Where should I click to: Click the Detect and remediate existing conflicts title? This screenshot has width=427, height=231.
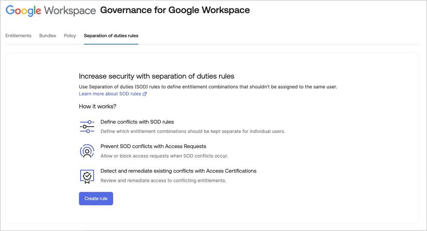[178, 171]
